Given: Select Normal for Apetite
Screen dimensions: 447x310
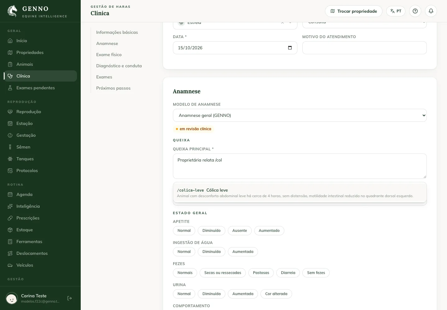Looking at the screenshot, I should pyautogui.click(x=184, y=231).
